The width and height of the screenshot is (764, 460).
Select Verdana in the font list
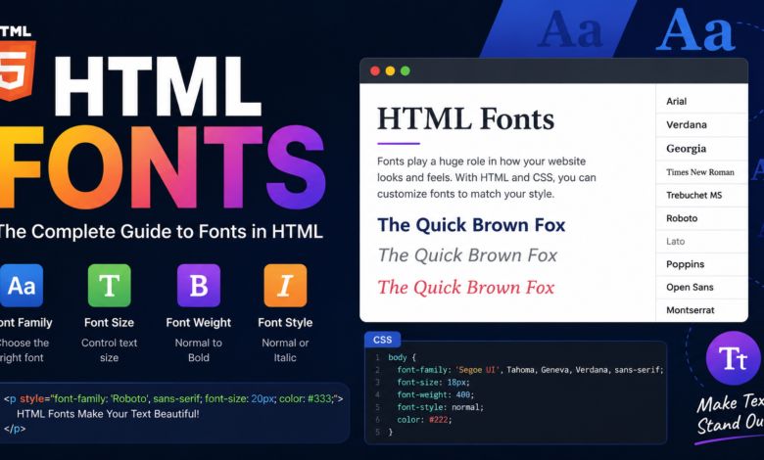tap(701, 125)
